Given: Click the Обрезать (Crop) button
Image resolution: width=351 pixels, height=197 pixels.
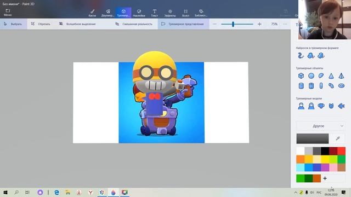Looking at the screenshot, I should click(41, 24).
